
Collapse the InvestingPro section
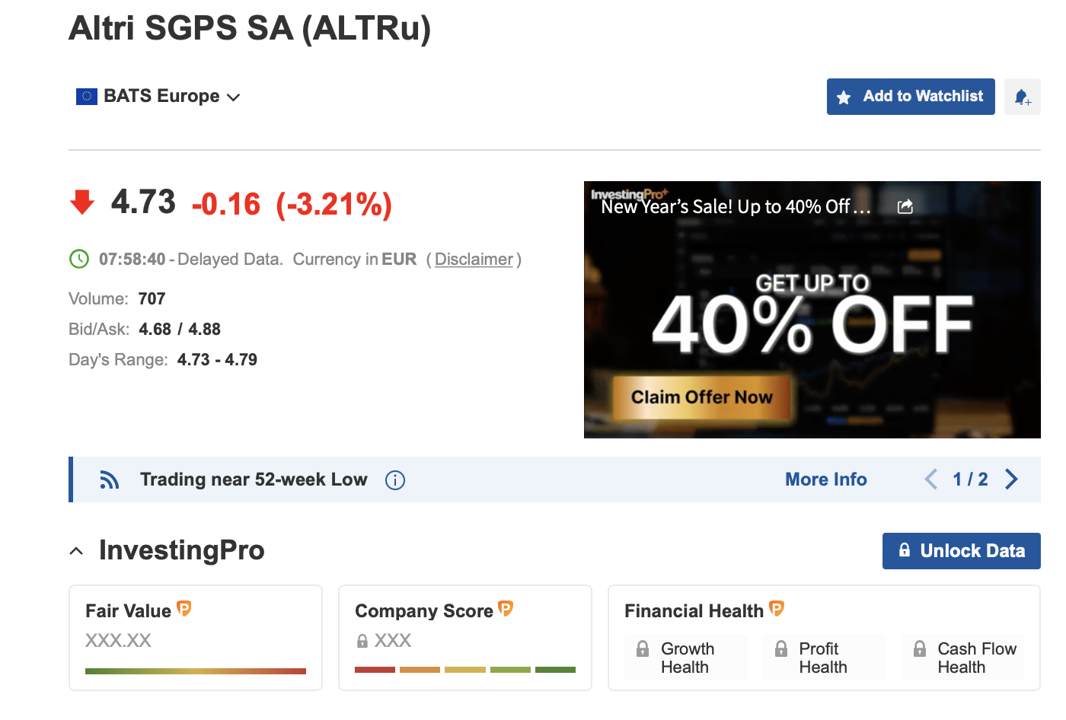coord(76,551)
